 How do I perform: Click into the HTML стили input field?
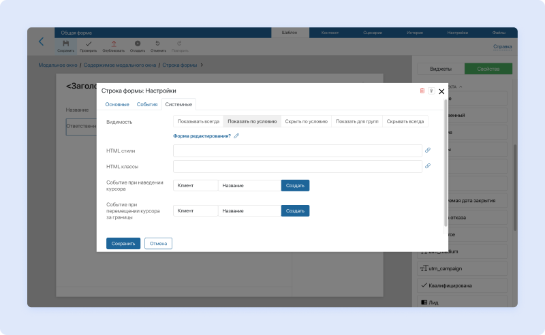(x=297, y=150)
